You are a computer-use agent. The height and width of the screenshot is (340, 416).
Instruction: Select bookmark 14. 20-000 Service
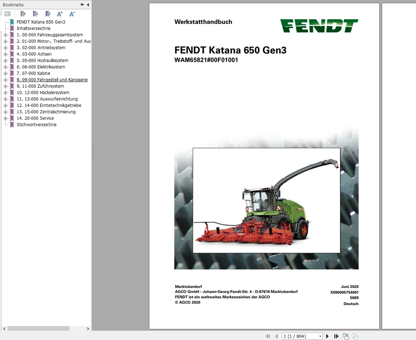pyautogui.click(x=35, y=118)
